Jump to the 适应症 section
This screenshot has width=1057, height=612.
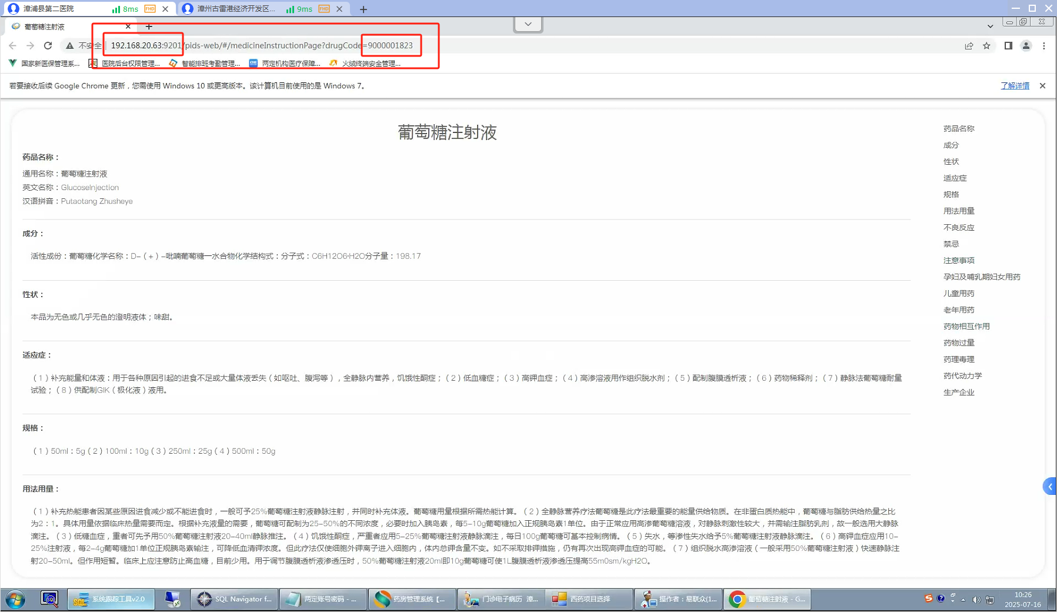955,178
